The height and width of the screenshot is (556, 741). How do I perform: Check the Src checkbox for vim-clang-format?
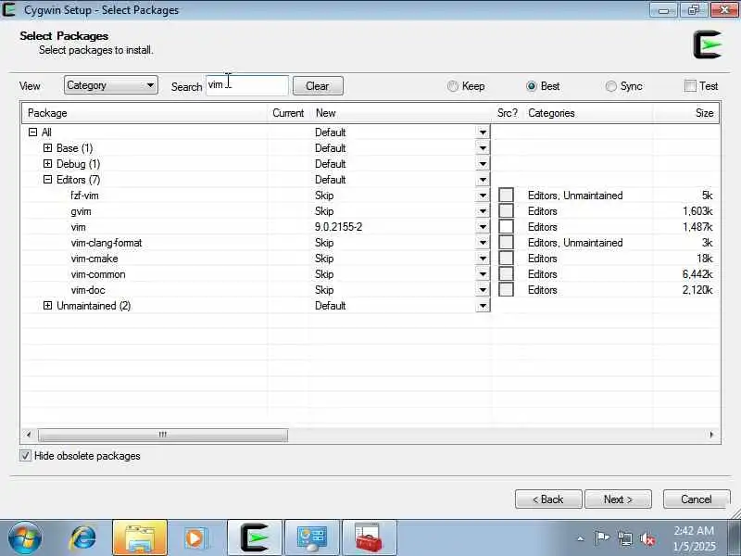pyautogui.click(x=506, y=243)
